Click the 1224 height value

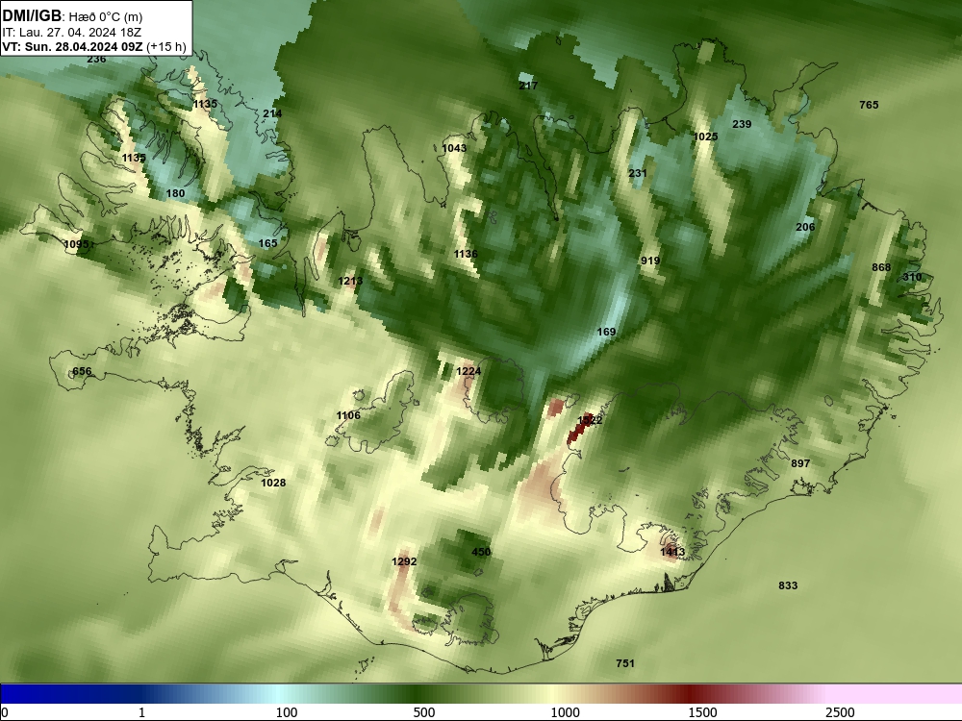(468, 371)
